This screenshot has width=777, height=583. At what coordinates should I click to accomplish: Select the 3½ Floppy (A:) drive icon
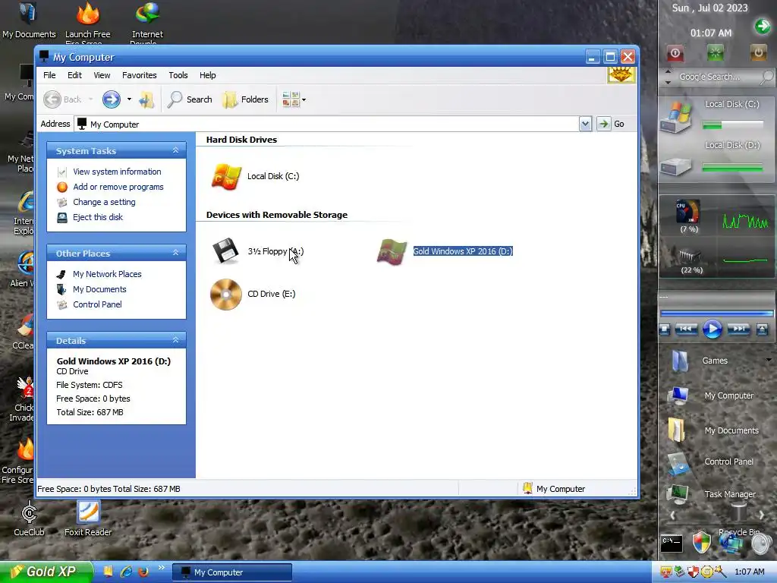(x=225, y=251)
